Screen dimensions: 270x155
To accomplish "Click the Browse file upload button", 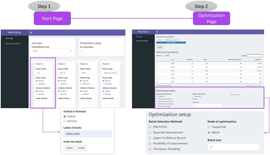I will pyautogui.click(x=161, y=40).
